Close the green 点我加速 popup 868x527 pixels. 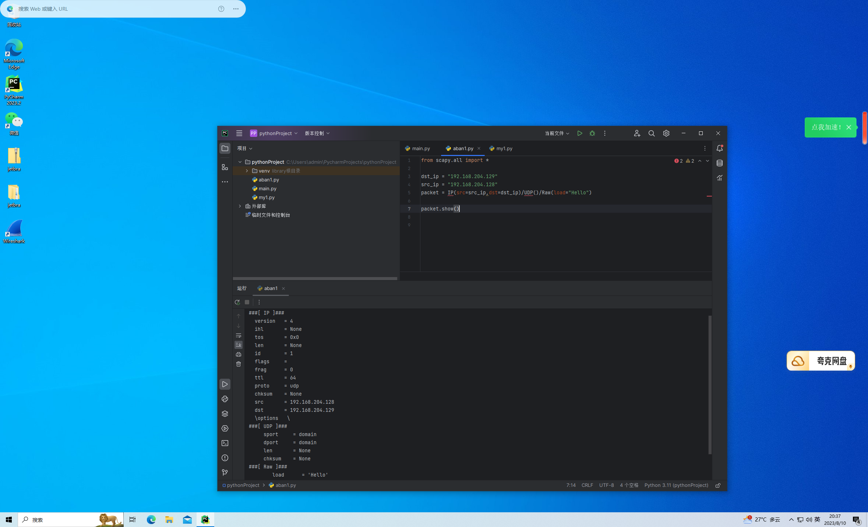[849, 127]
